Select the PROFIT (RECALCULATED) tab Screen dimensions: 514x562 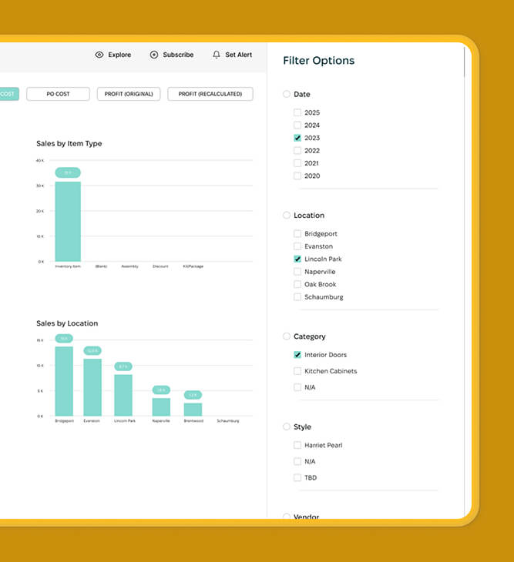(210, 94)
